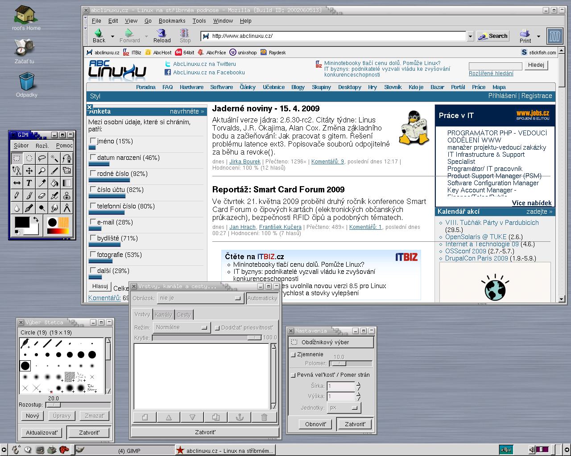The image size is (571, 456).
Task: Click the black foreground color swatch in GIMP
Action: point(22,222)
